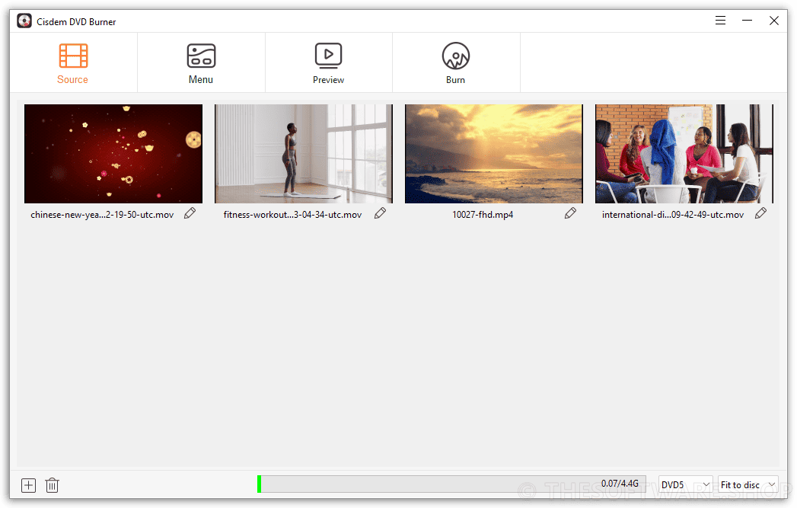The image size is (797, 508).
Task: Open the Fit to disc quality dropdown
Action: pos(748,484)
